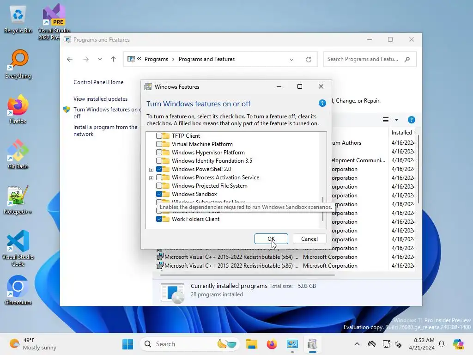Image resolution: width=473 pixels, height=355 pixels.
Task: Check Windows Identity Foundation 3.5
Action: 159,160
